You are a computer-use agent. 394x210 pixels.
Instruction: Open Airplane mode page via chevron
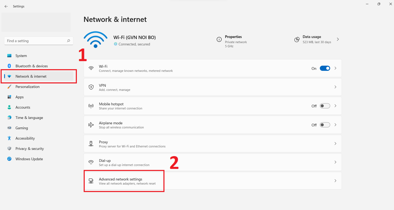[335, 125]
